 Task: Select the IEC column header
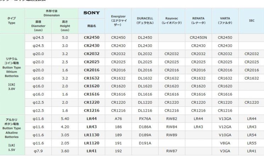tap(252, 21)
